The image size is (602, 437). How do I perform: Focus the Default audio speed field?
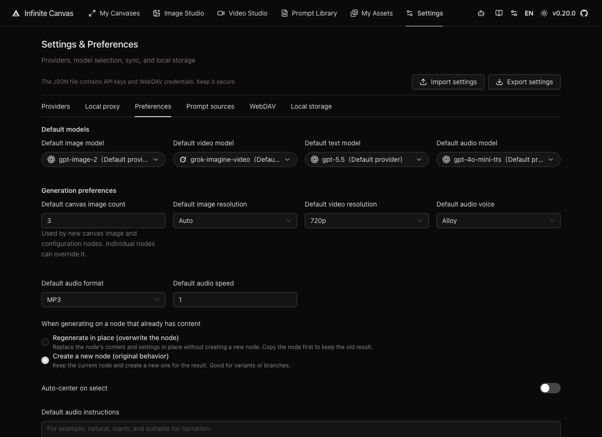click(x=235, y=300)
